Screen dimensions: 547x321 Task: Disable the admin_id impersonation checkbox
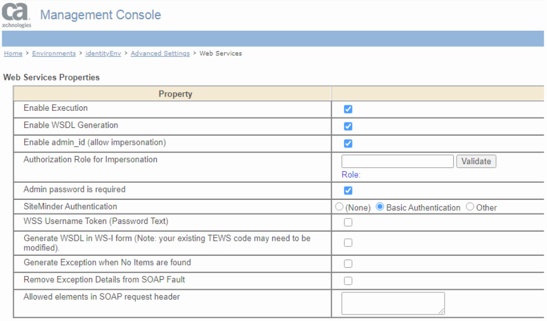pos(348,144)
